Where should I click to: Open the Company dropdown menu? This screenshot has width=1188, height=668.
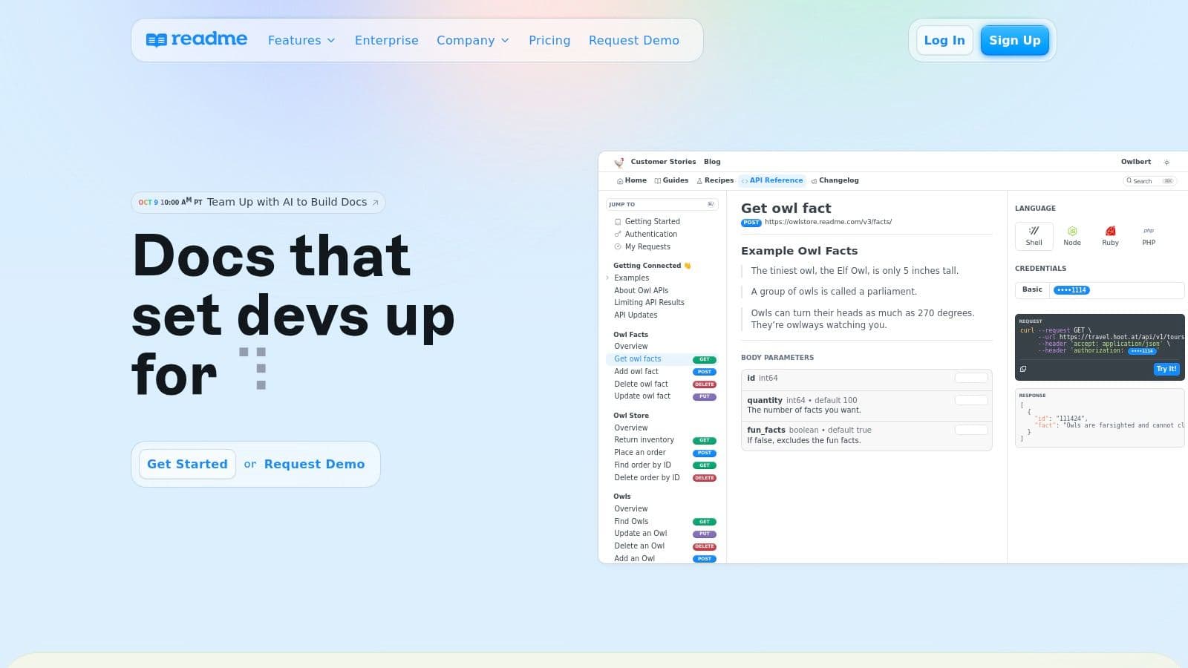(x=473, y=40)
